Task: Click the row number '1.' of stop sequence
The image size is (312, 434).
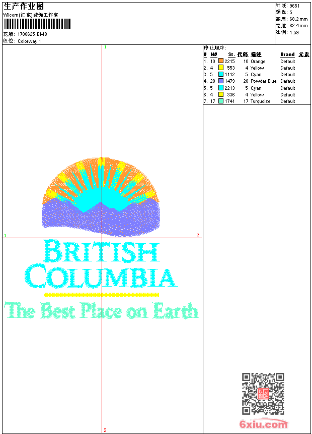Action: click(x=206, y=62)
